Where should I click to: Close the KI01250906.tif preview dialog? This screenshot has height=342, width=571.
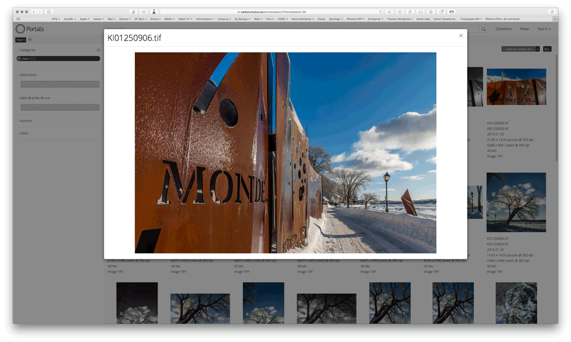461,36
